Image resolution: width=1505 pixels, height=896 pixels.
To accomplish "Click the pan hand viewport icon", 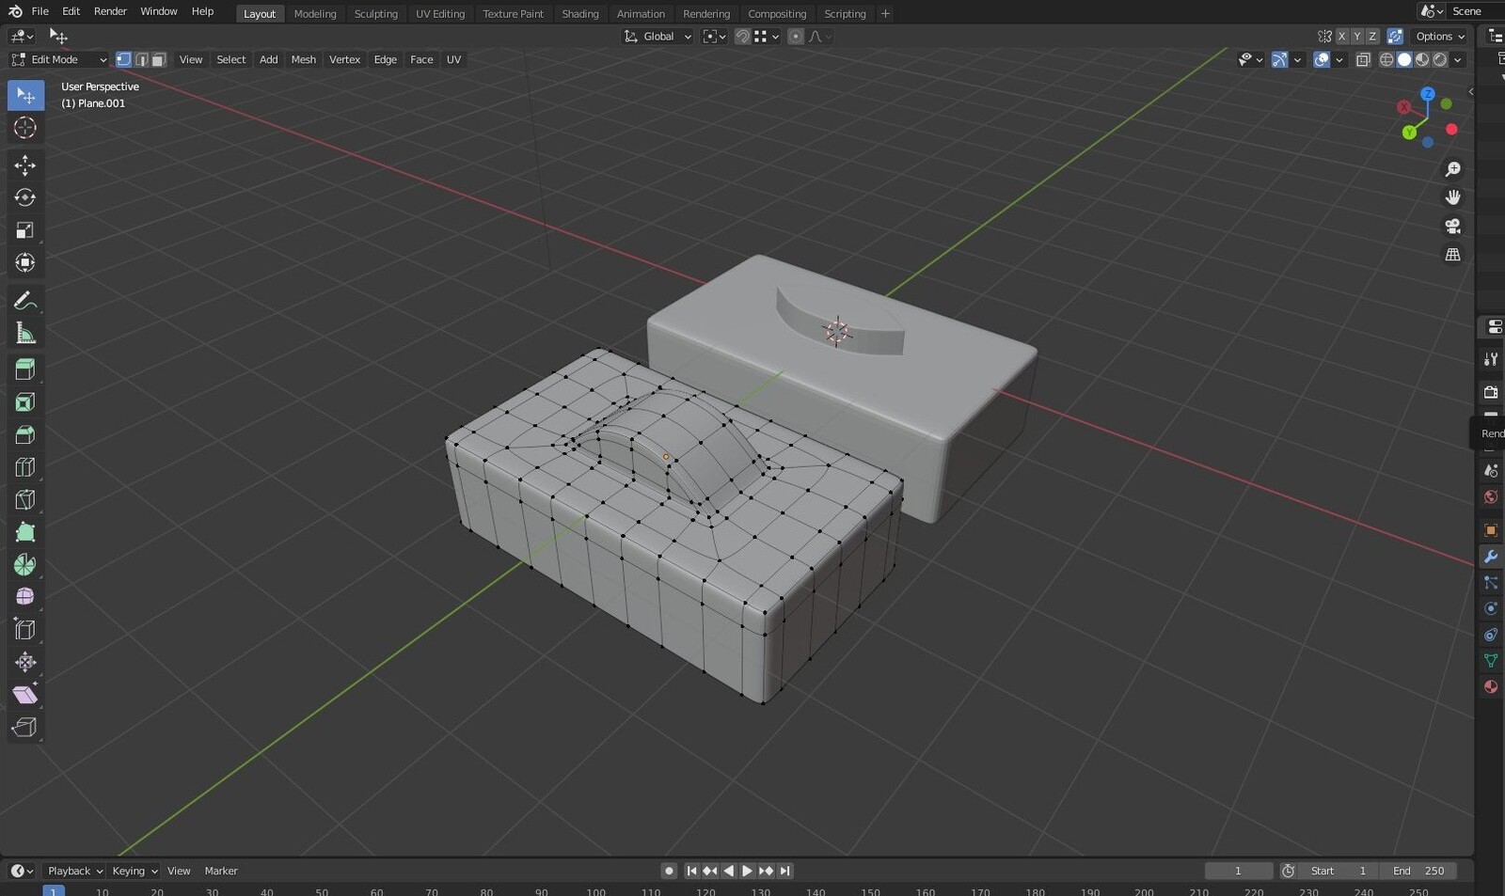I will pos(1453,197).
